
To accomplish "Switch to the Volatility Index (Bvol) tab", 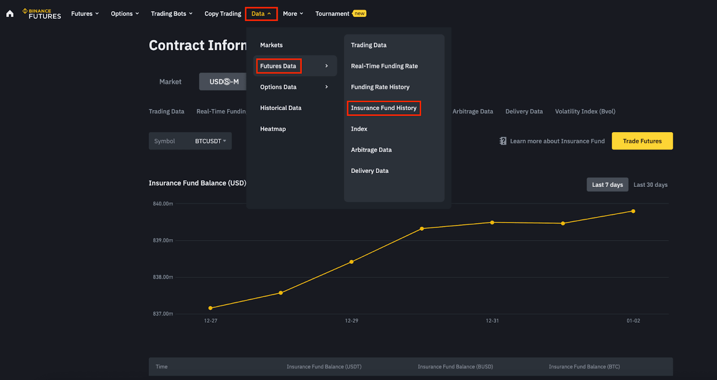I will click(x=585, y=112).
